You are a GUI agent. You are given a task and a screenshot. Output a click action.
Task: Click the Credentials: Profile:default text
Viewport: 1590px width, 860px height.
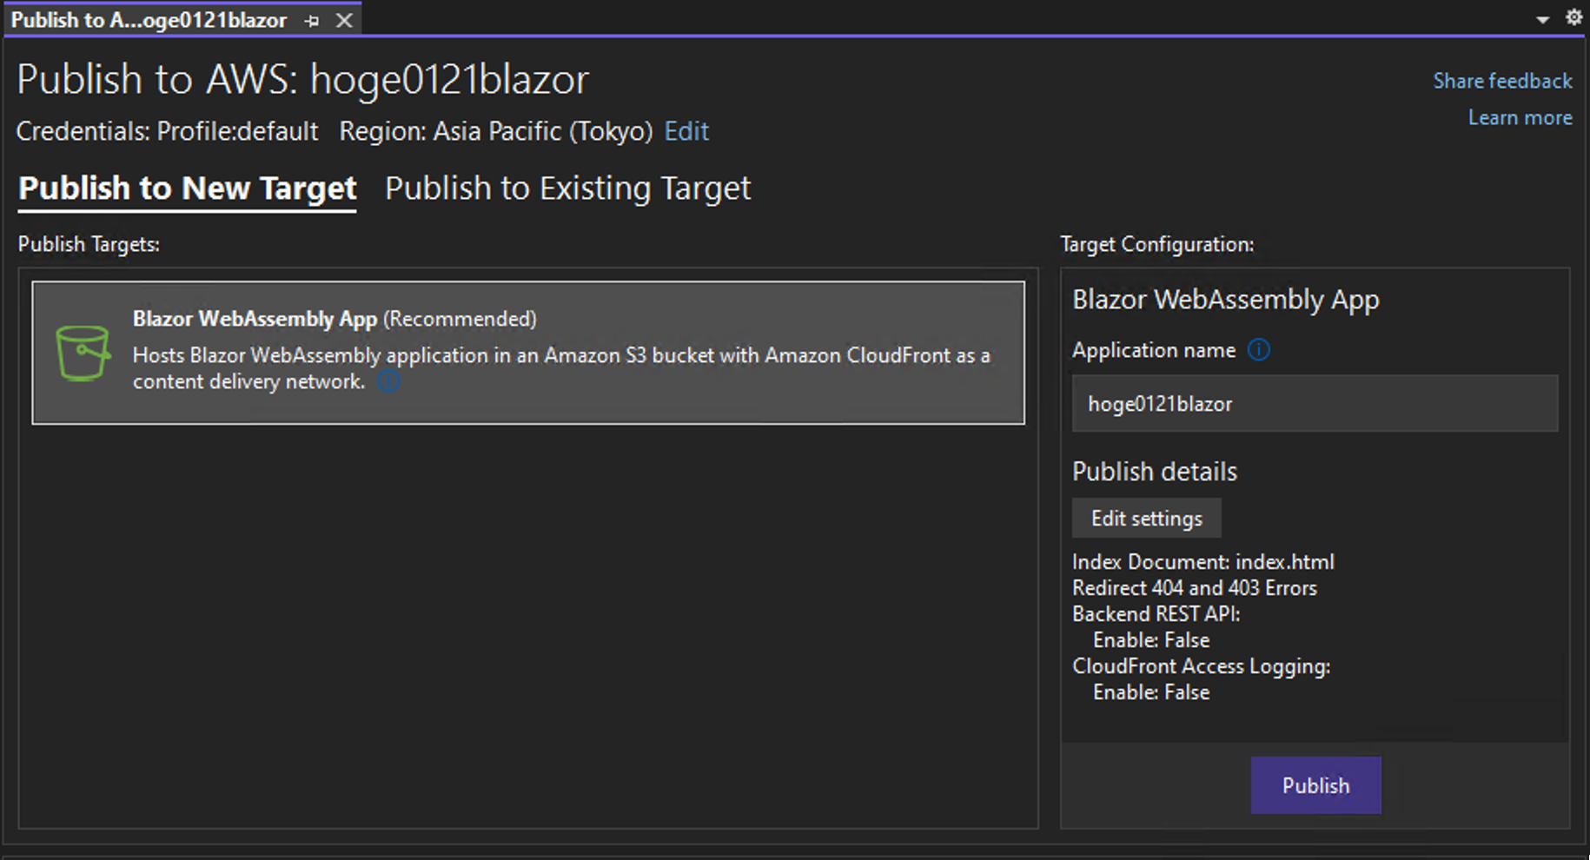pos(167,131)
